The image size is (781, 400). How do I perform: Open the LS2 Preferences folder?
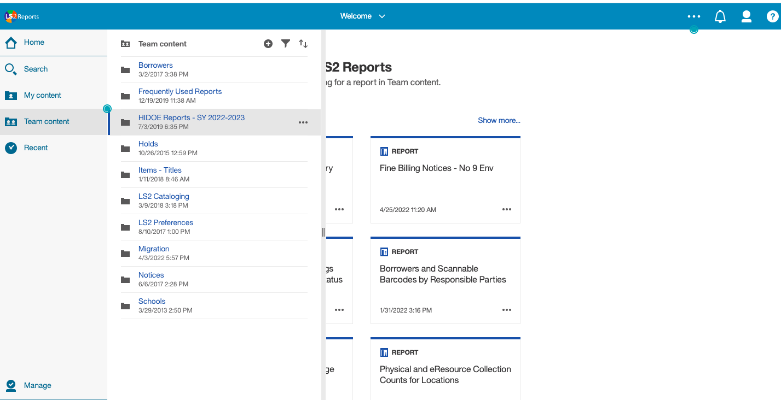pyautogui.click(x=166, y=222)
